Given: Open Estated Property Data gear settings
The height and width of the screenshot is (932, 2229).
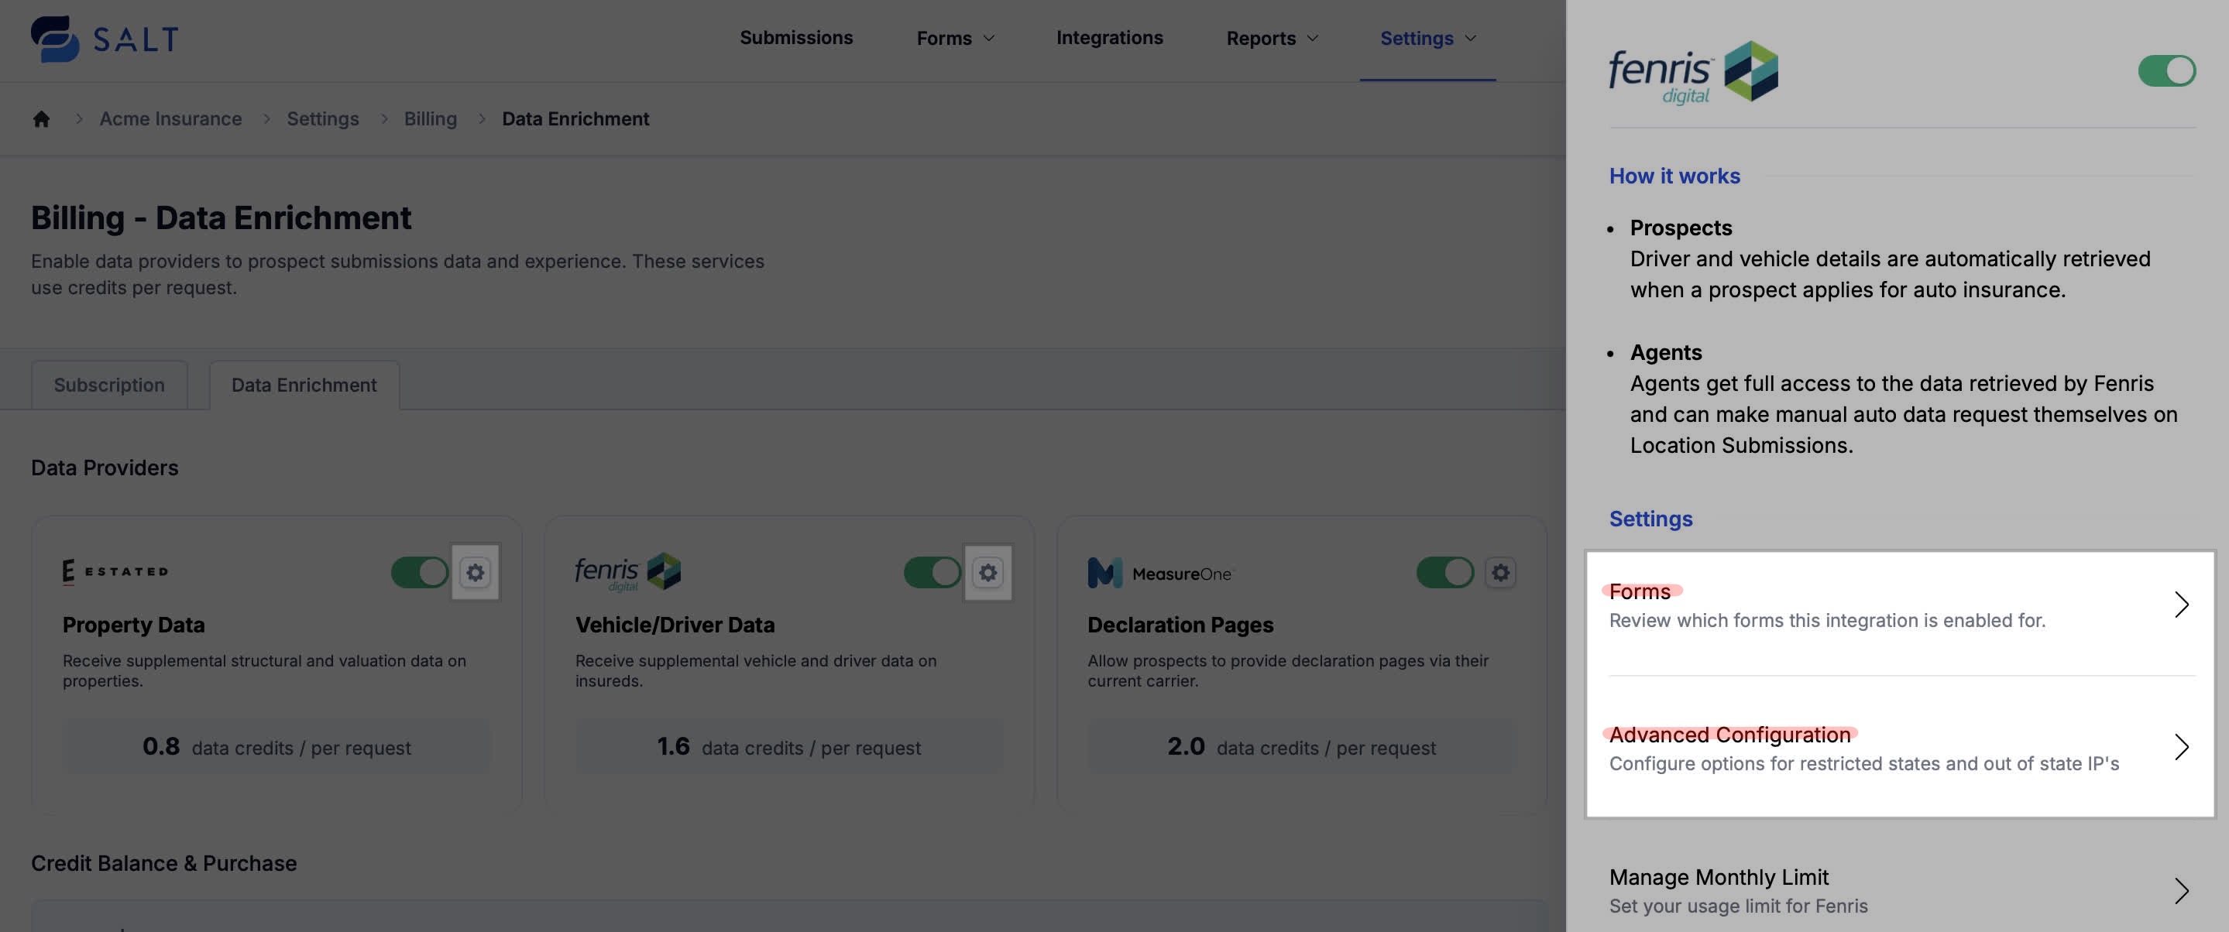Looking at the screenshot, I should (x=475, y=571).
